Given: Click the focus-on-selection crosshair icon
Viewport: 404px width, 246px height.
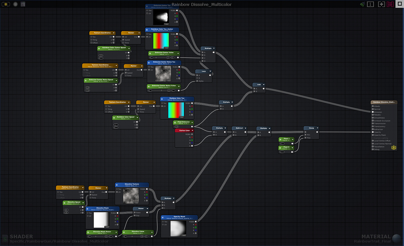Looking at the screenshot, I should pyautogui.click(x=381, y=4).
